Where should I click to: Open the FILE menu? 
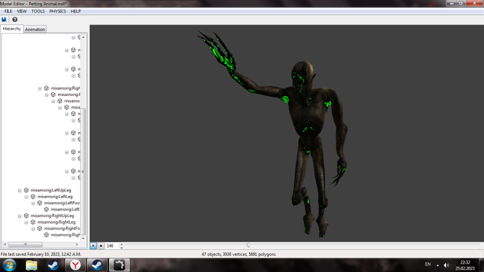pyautogui.click(x=8, y=11)
